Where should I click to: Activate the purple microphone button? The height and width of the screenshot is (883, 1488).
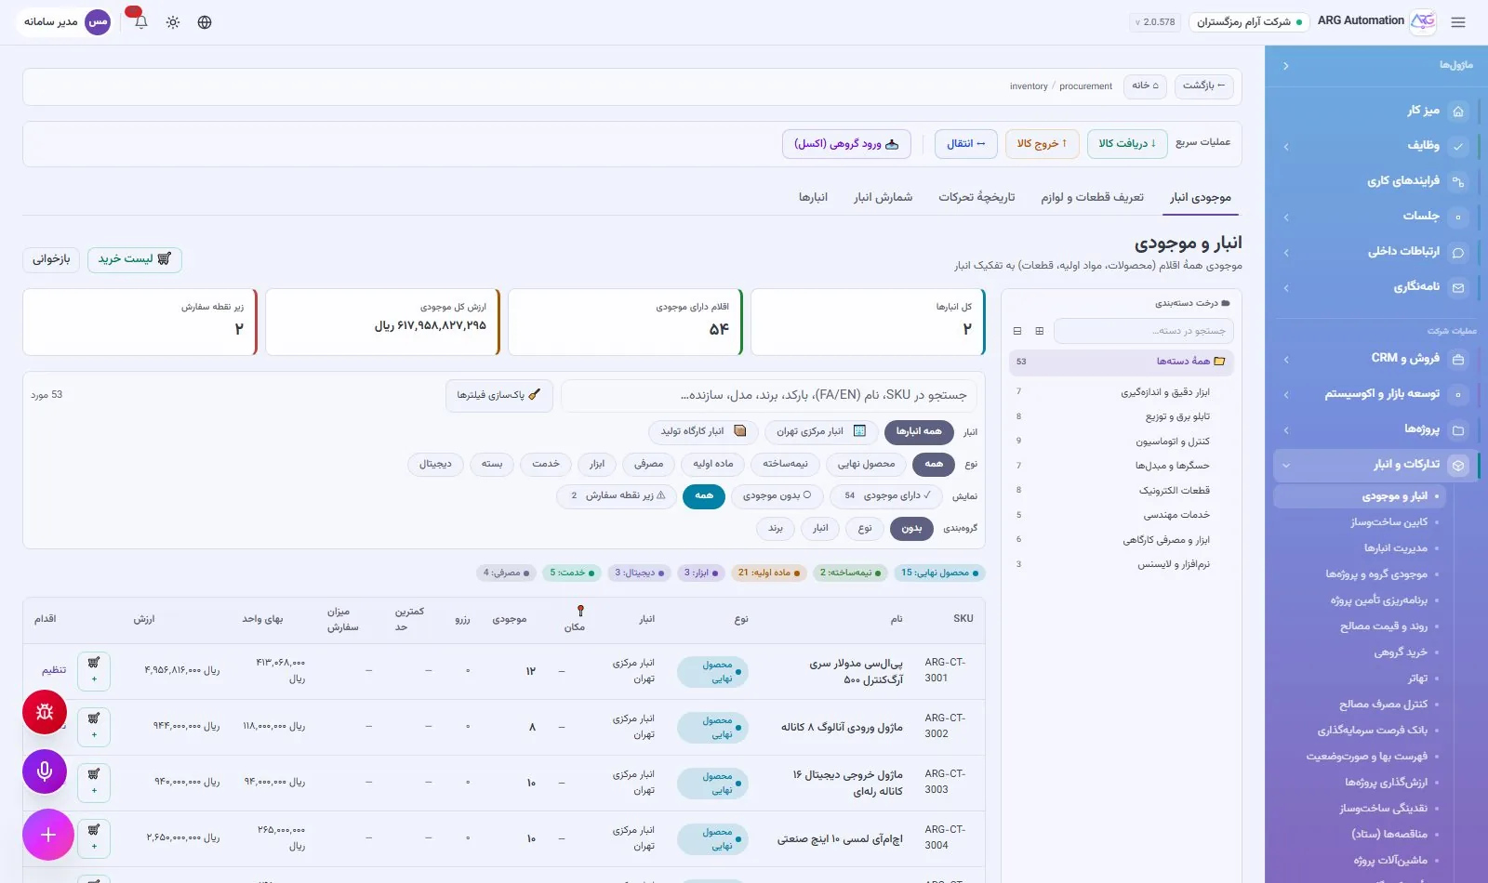point(45,771)
